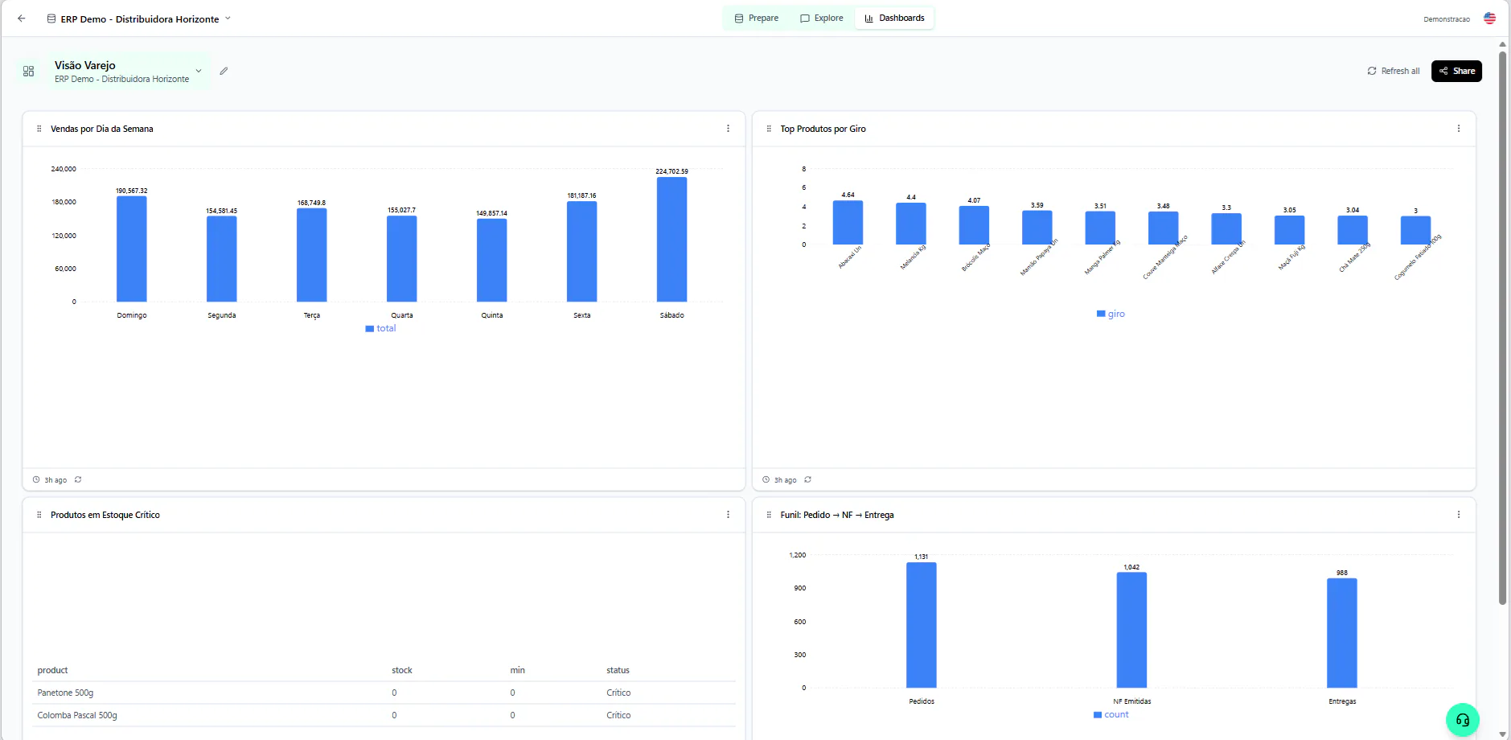
Task: Refresh the Top Produtos por Giro chart
Action: pos(807,479)
